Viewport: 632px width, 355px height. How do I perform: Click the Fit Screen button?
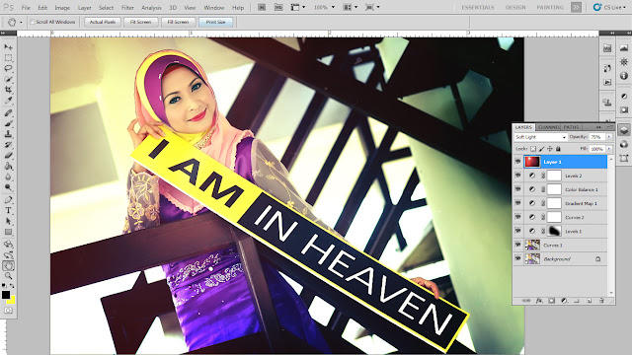140,22
